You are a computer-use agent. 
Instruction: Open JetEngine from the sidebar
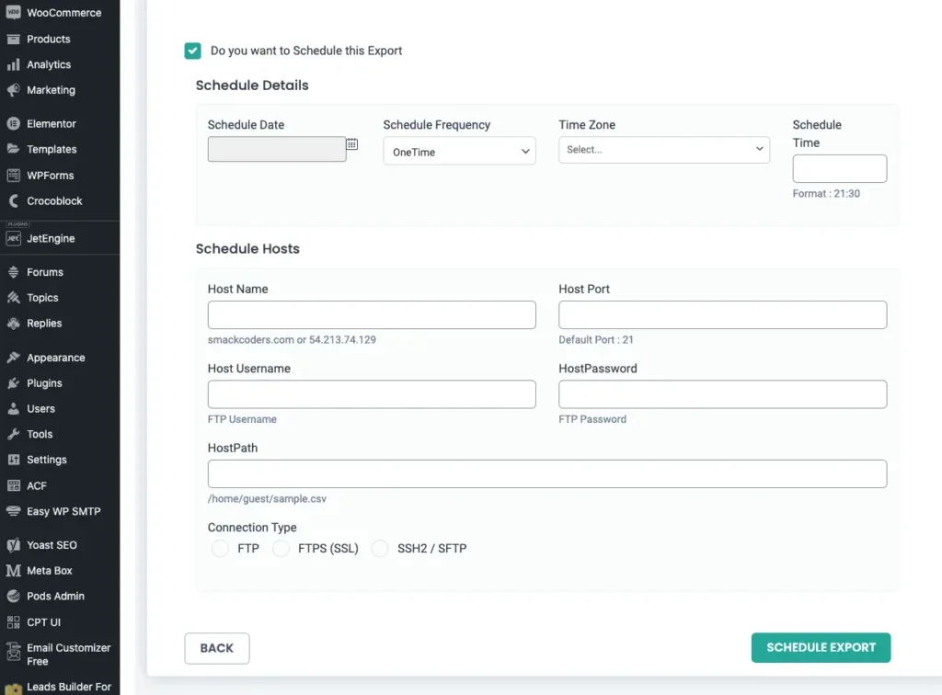point(16,238)
